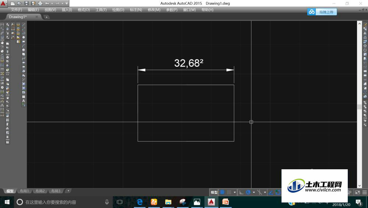Toggle snap mode in status bar
Image resolution: width=368 pixels, height=208 pixels.
click(229, 192)
